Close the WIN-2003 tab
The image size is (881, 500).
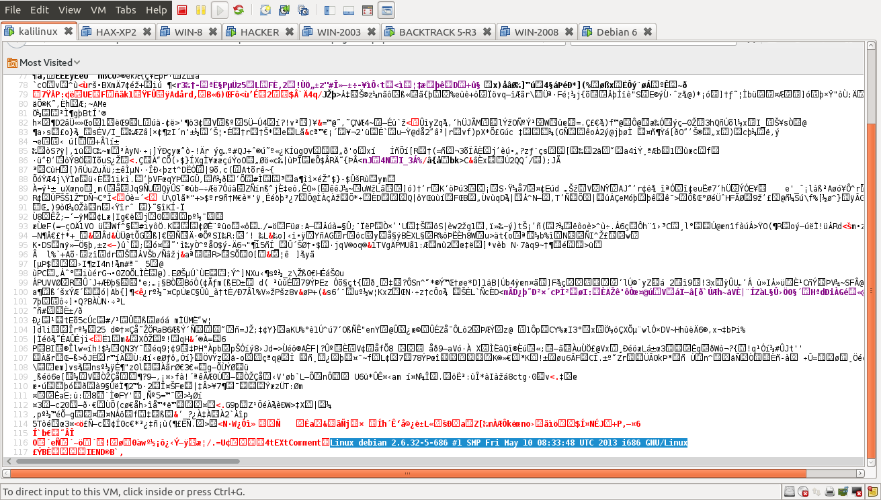point(371,32)
